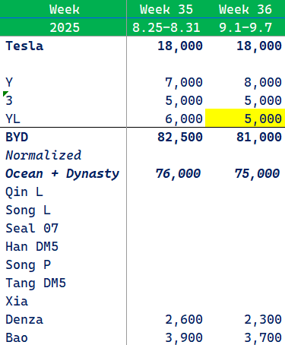Select Week 36 value 5,000 for model 3
Screen dimensions: 285x345
(x=263, y=100)
